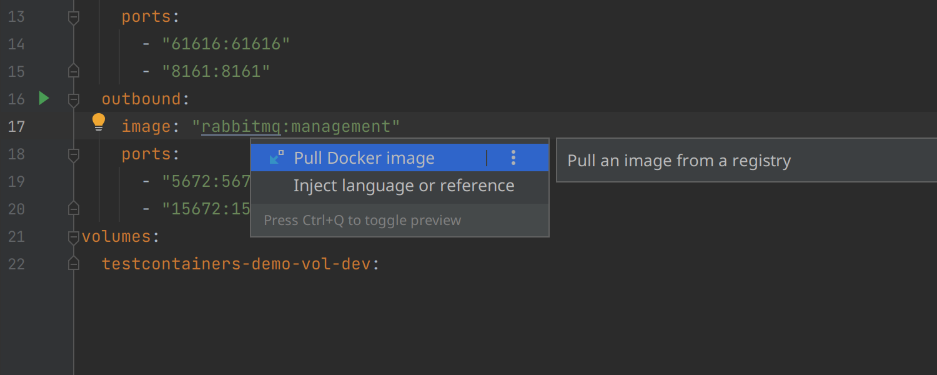Collapse the volumes section
Image resolution: width=937 pixels, height=375 pixels.
point(74,236)
